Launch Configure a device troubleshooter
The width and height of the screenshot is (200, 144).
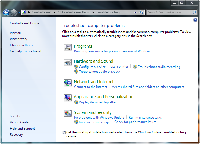(92, 67)
